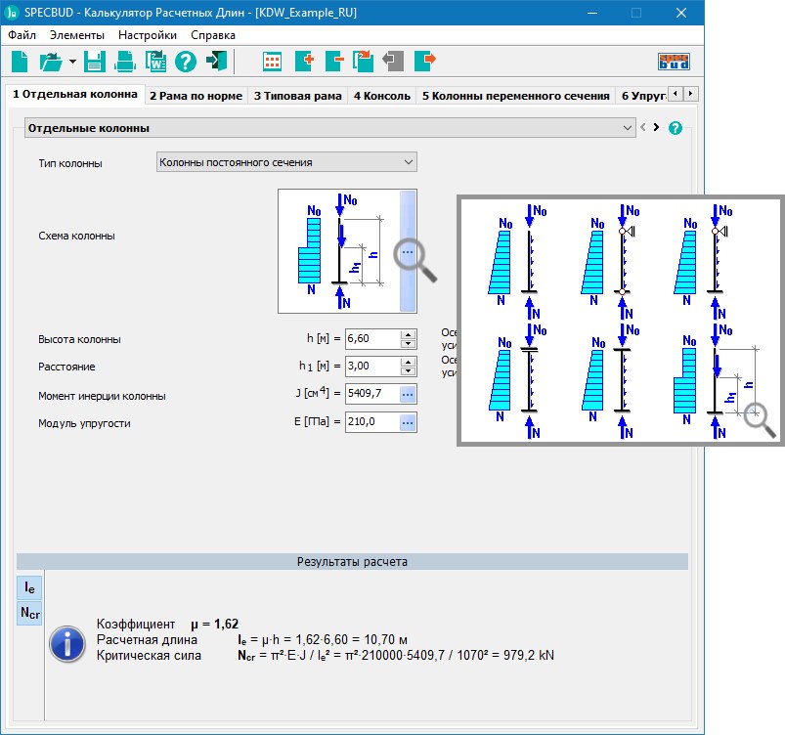This screenshot has height=735, width=785.
Task: Expand the Отдельные колонны section dropdown
Action: pyautogui.click(x=628, y=128)
